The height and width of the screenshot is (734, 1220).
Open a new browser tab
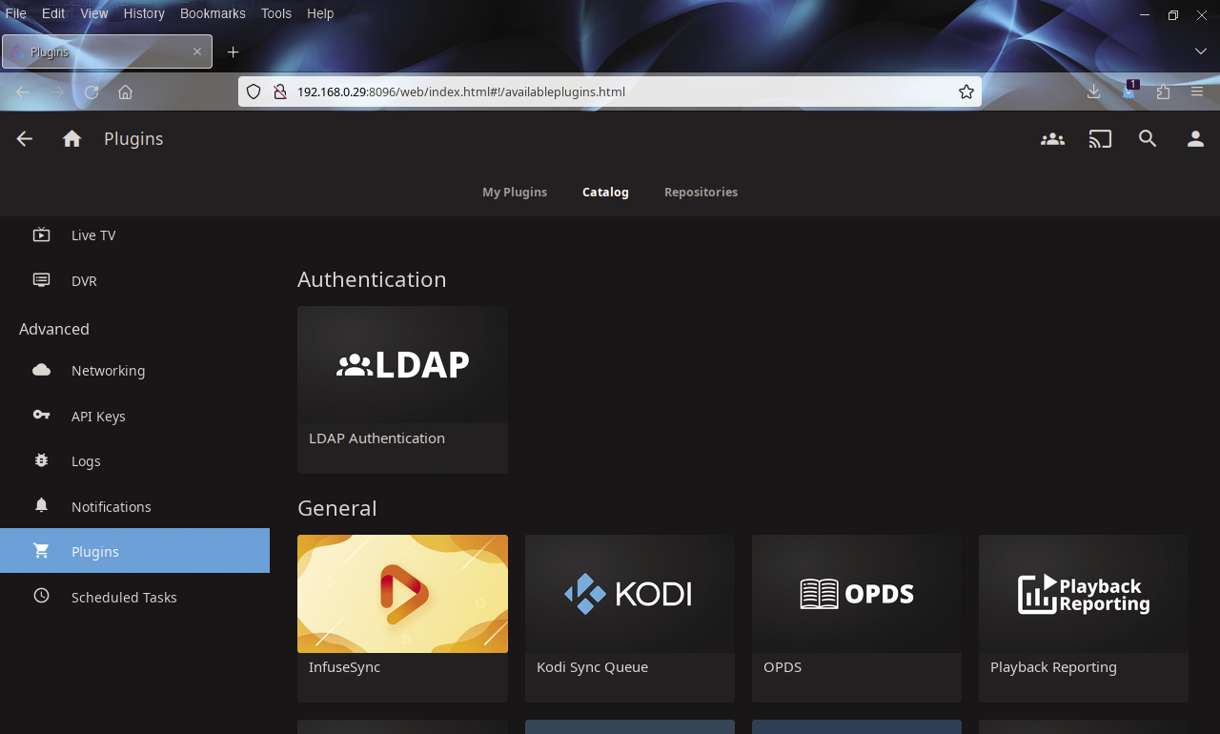(233, 51)
